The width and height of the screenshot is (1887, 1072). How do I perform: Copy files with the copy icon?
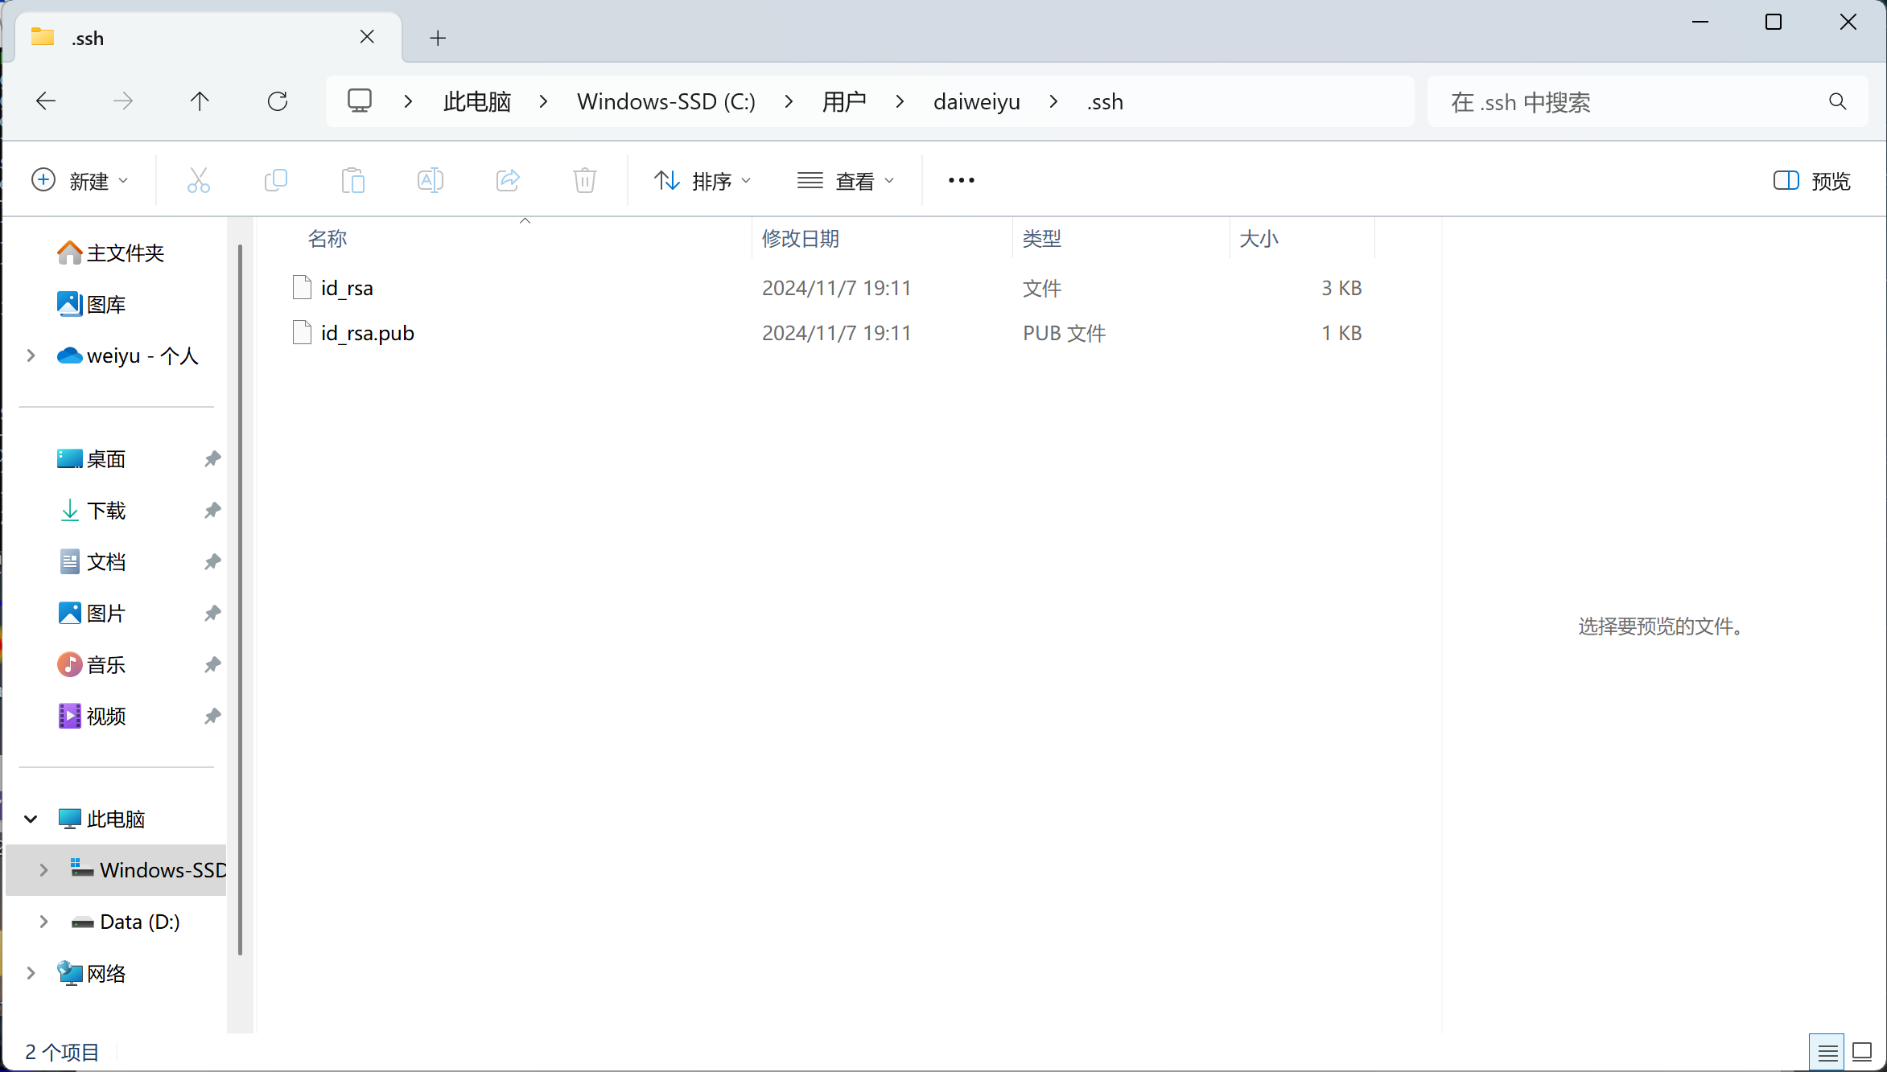click(276, 180)
